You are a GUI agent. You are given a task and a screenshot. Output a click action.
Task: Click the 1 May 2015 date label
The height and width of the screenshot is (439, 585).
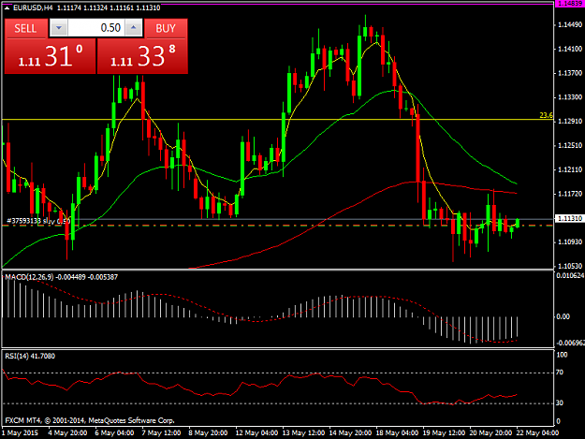pyautogui.click(x=21, y=433)
